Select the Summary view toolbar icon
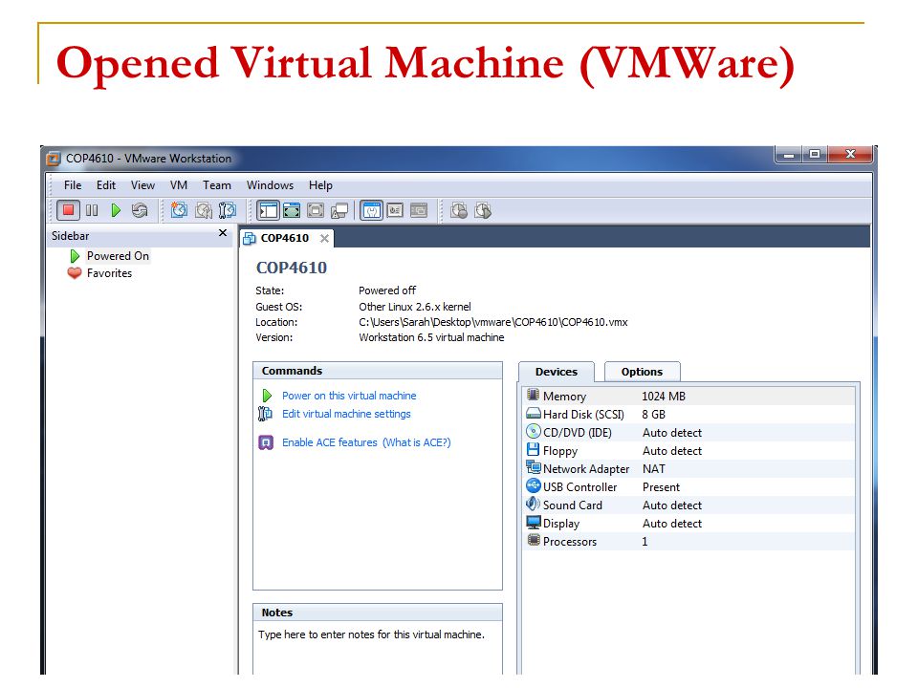Image resolution: width=918 pixels, height=688 pixels. tap(371, 210)
